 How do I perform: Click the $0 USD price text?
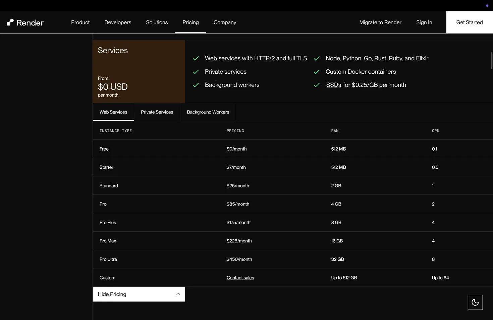pos(113,87)
